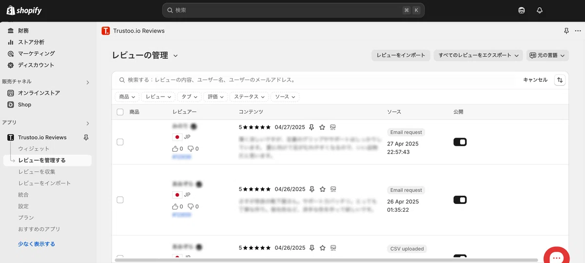
Task: Click thumbs down on second review
Action: 191,206
